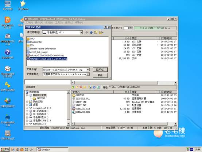Select the win32_disk_imager folder
202x152 pixels.
click(x=37, y=52)
